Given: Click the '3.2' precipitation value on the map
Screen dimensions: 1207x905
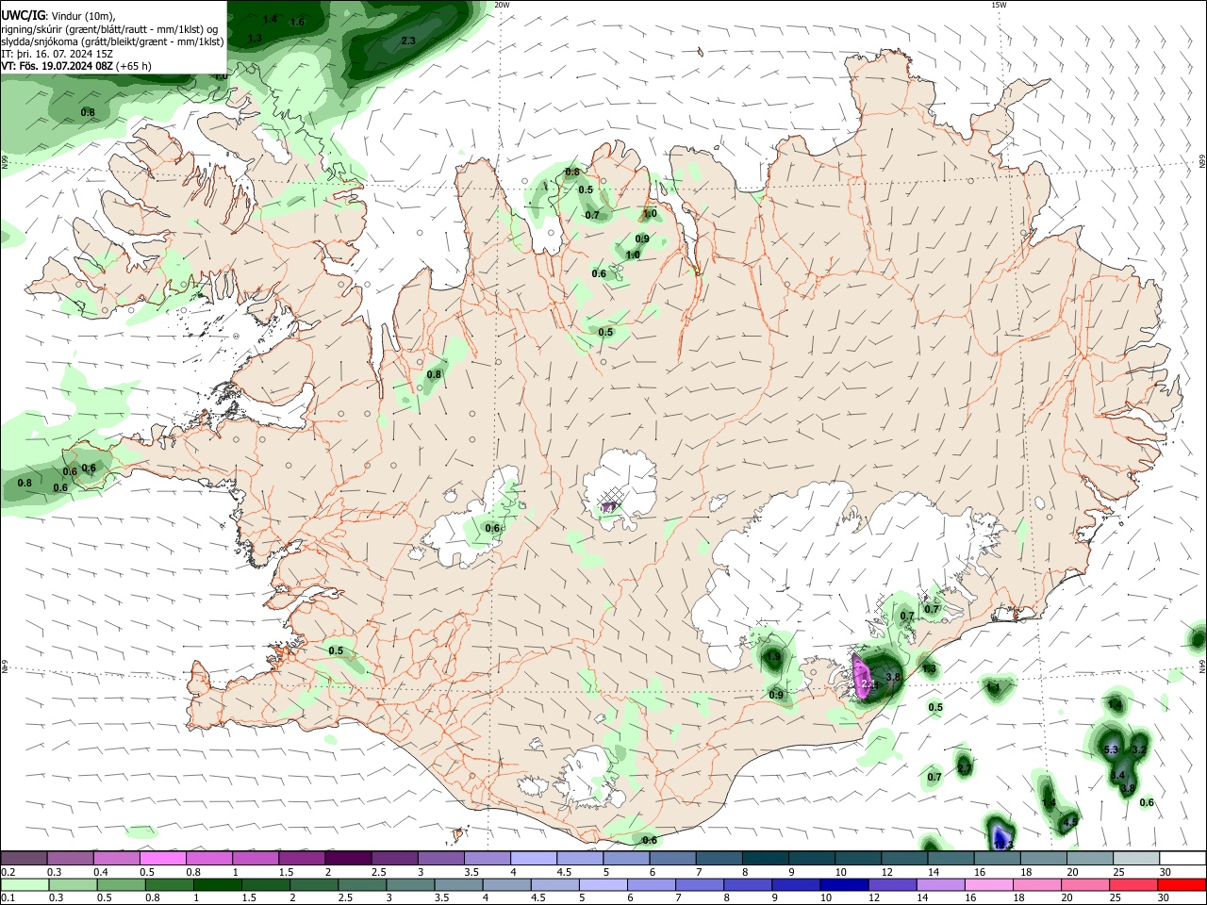Looking at the screenshot, I should pos(1139,749).
